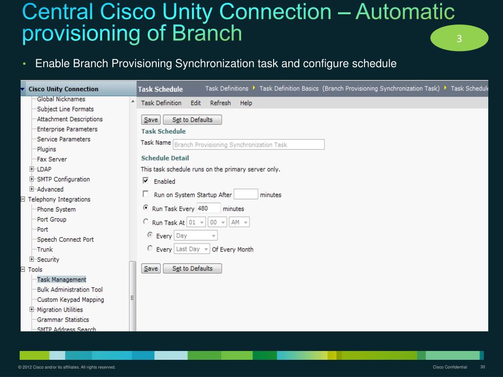Viewport: 503px width, 377px height.
Task: Go to Task Definitions breadcrumb link
Action: 227,88
